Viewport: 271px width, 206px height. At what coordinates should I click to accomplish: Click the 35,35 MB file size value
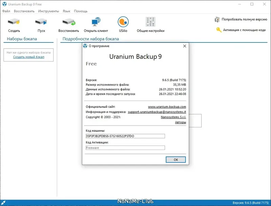[180, 85]
